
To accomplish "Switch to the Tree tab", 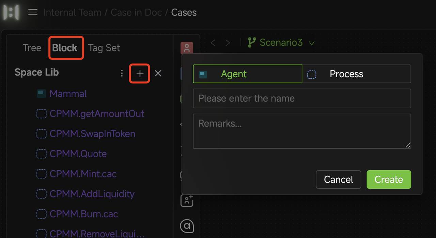I will [32, 48].
